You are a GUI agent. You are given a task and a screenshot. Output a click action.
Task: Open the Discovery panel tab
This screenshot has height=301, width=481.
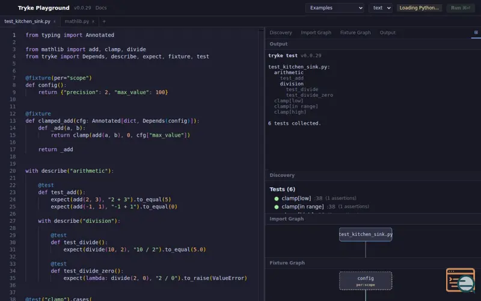pyautogui.click(x=281, y=33)
